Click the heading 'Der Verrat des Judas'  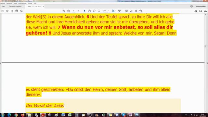pos(45,106)
